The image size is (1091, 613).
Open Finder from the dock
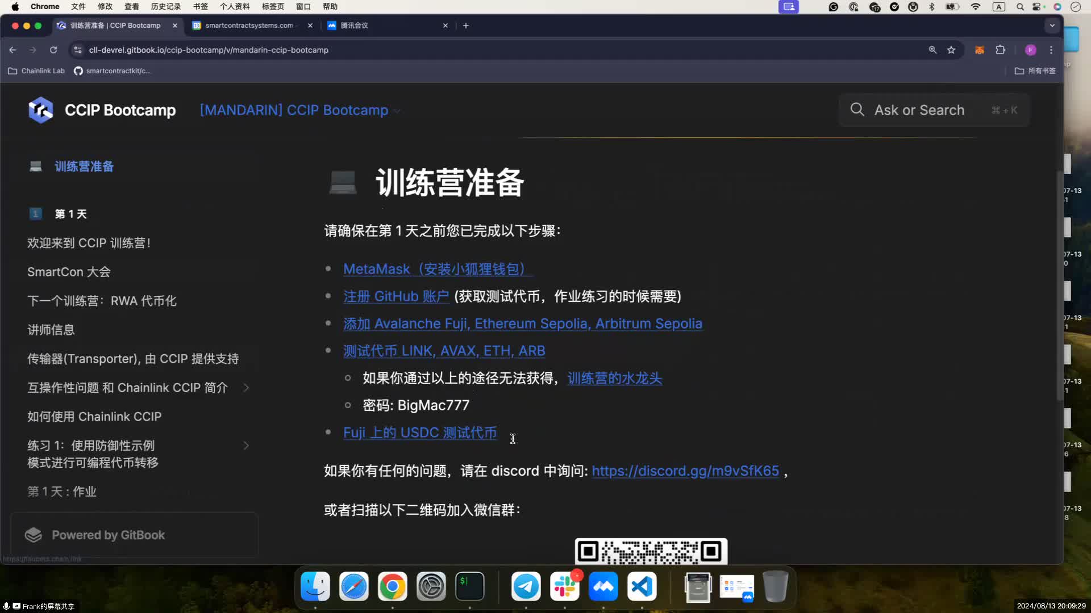315,586
